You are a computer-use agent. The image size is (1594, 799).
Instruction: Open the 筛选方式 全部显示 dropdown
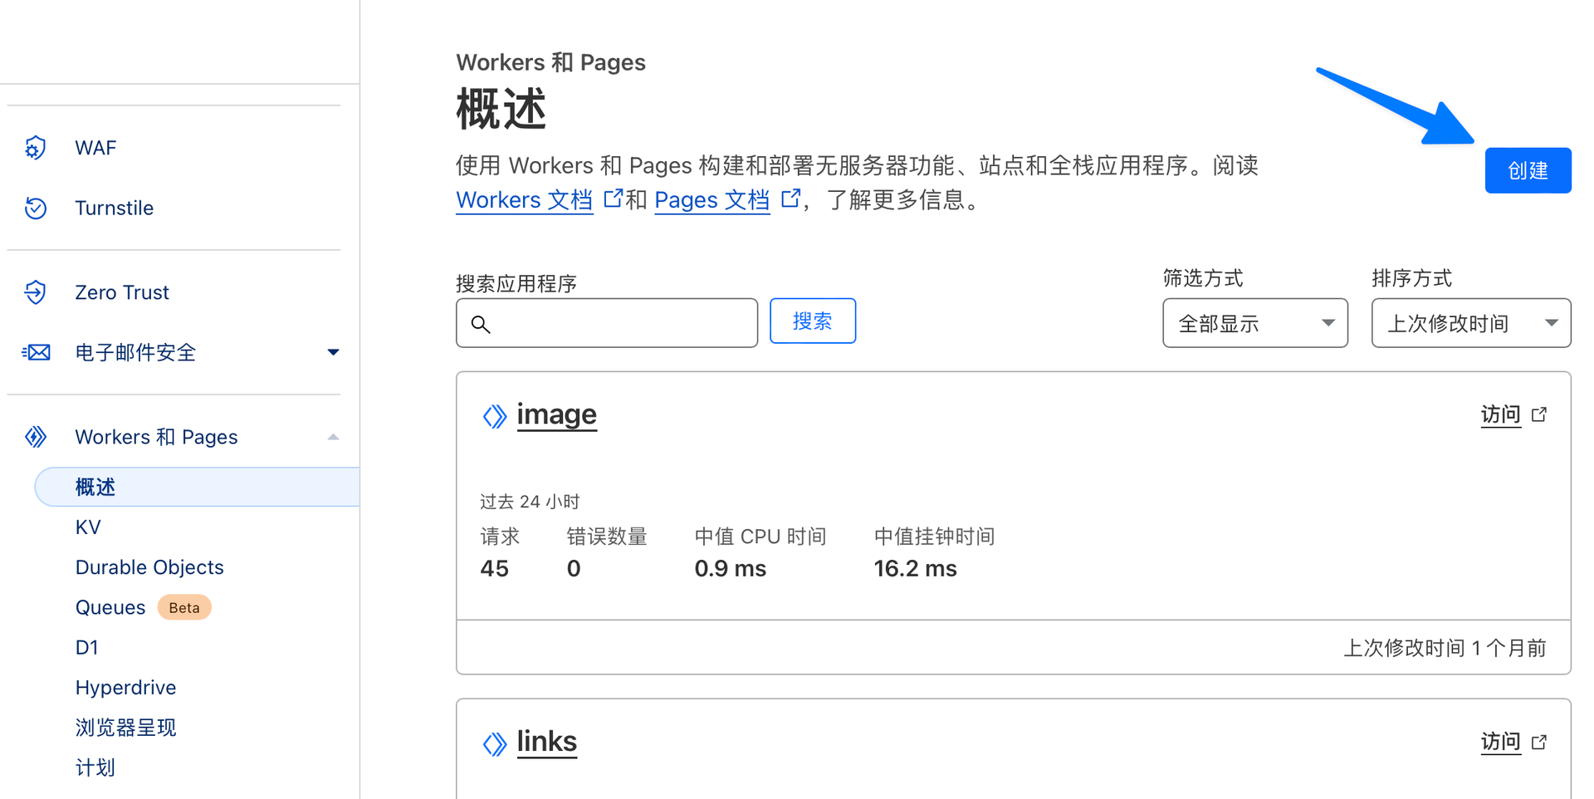[1254, 323]
